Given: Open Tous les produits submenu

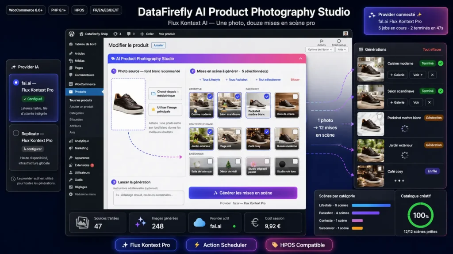Looking at the screenshot, I should 81,100.
